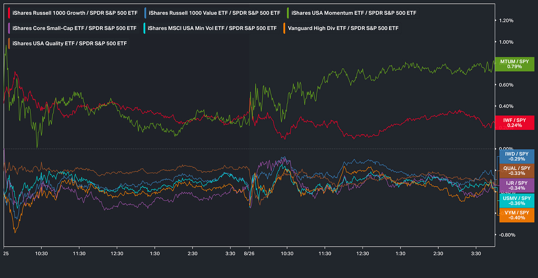Click the IWF / SPY 0.24% price label
The height and width of the screenshot is (278, 538).
pos(514,123)
